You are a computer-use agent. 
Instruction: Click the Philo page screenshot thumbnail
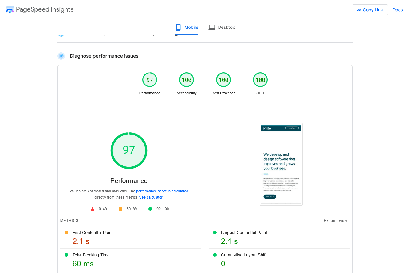(281, 164)
